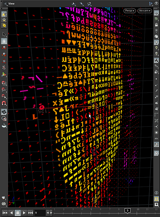Play the animation forward
This screenshot has height=217, width=160.
[x=24, y=213]
